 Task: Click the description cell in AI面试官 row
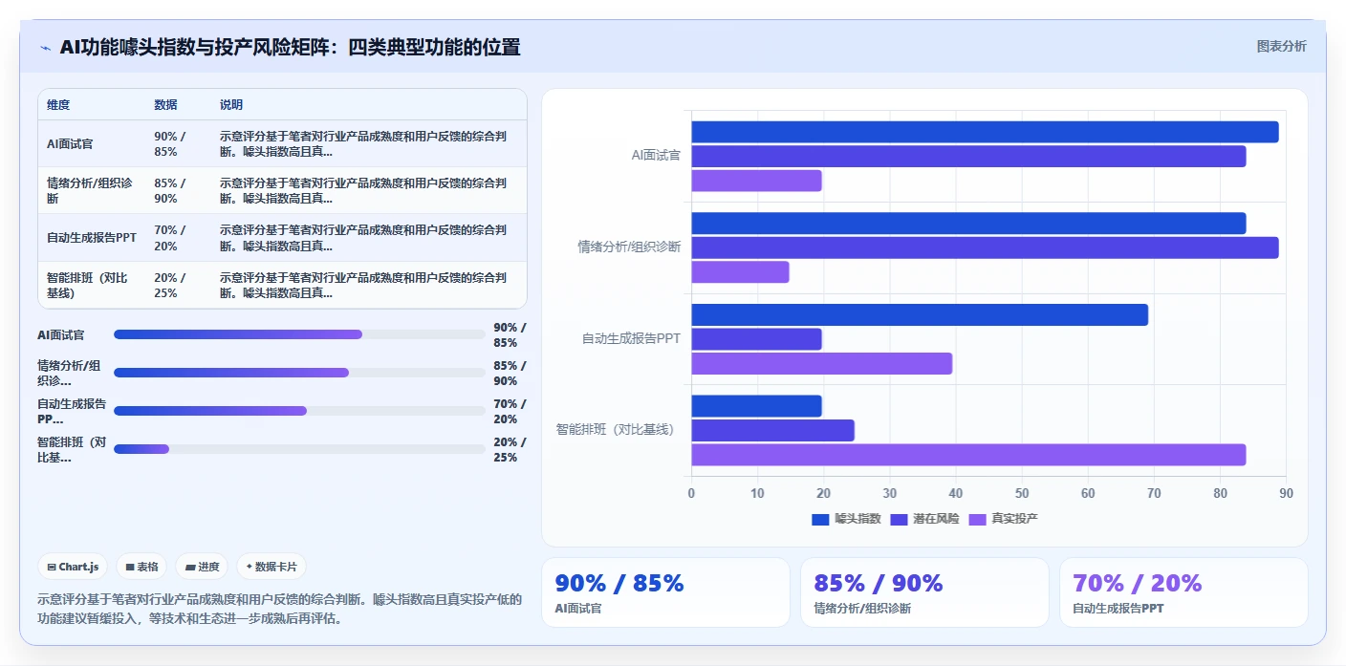click(x=364, y=143)
